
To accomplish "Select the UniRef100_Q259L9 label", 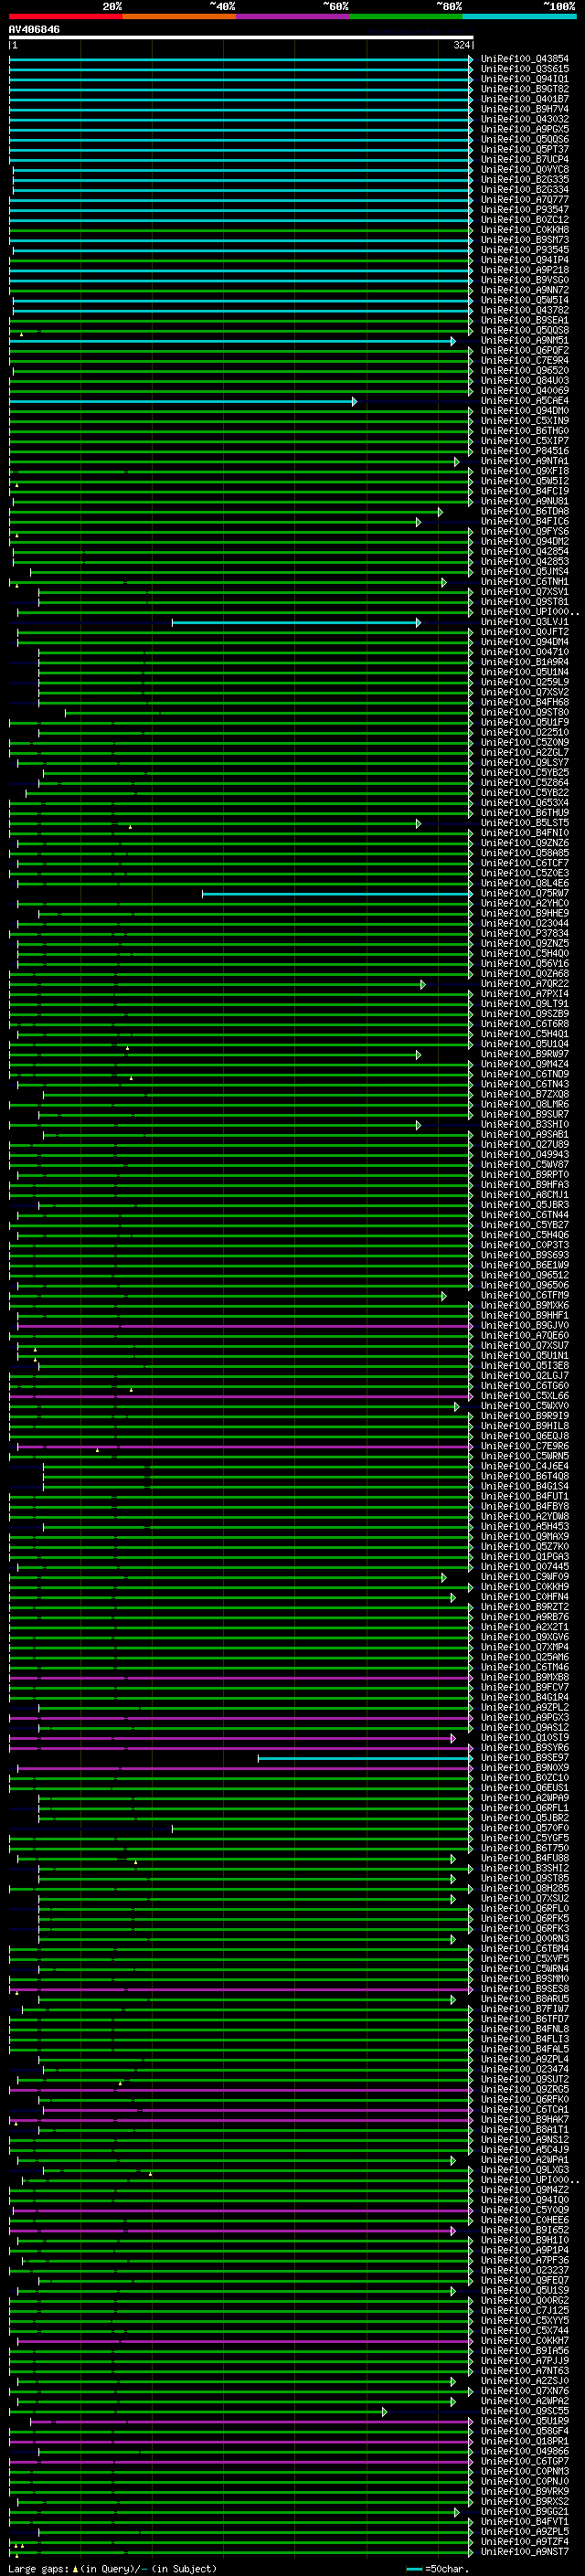I will pos(525,682).
